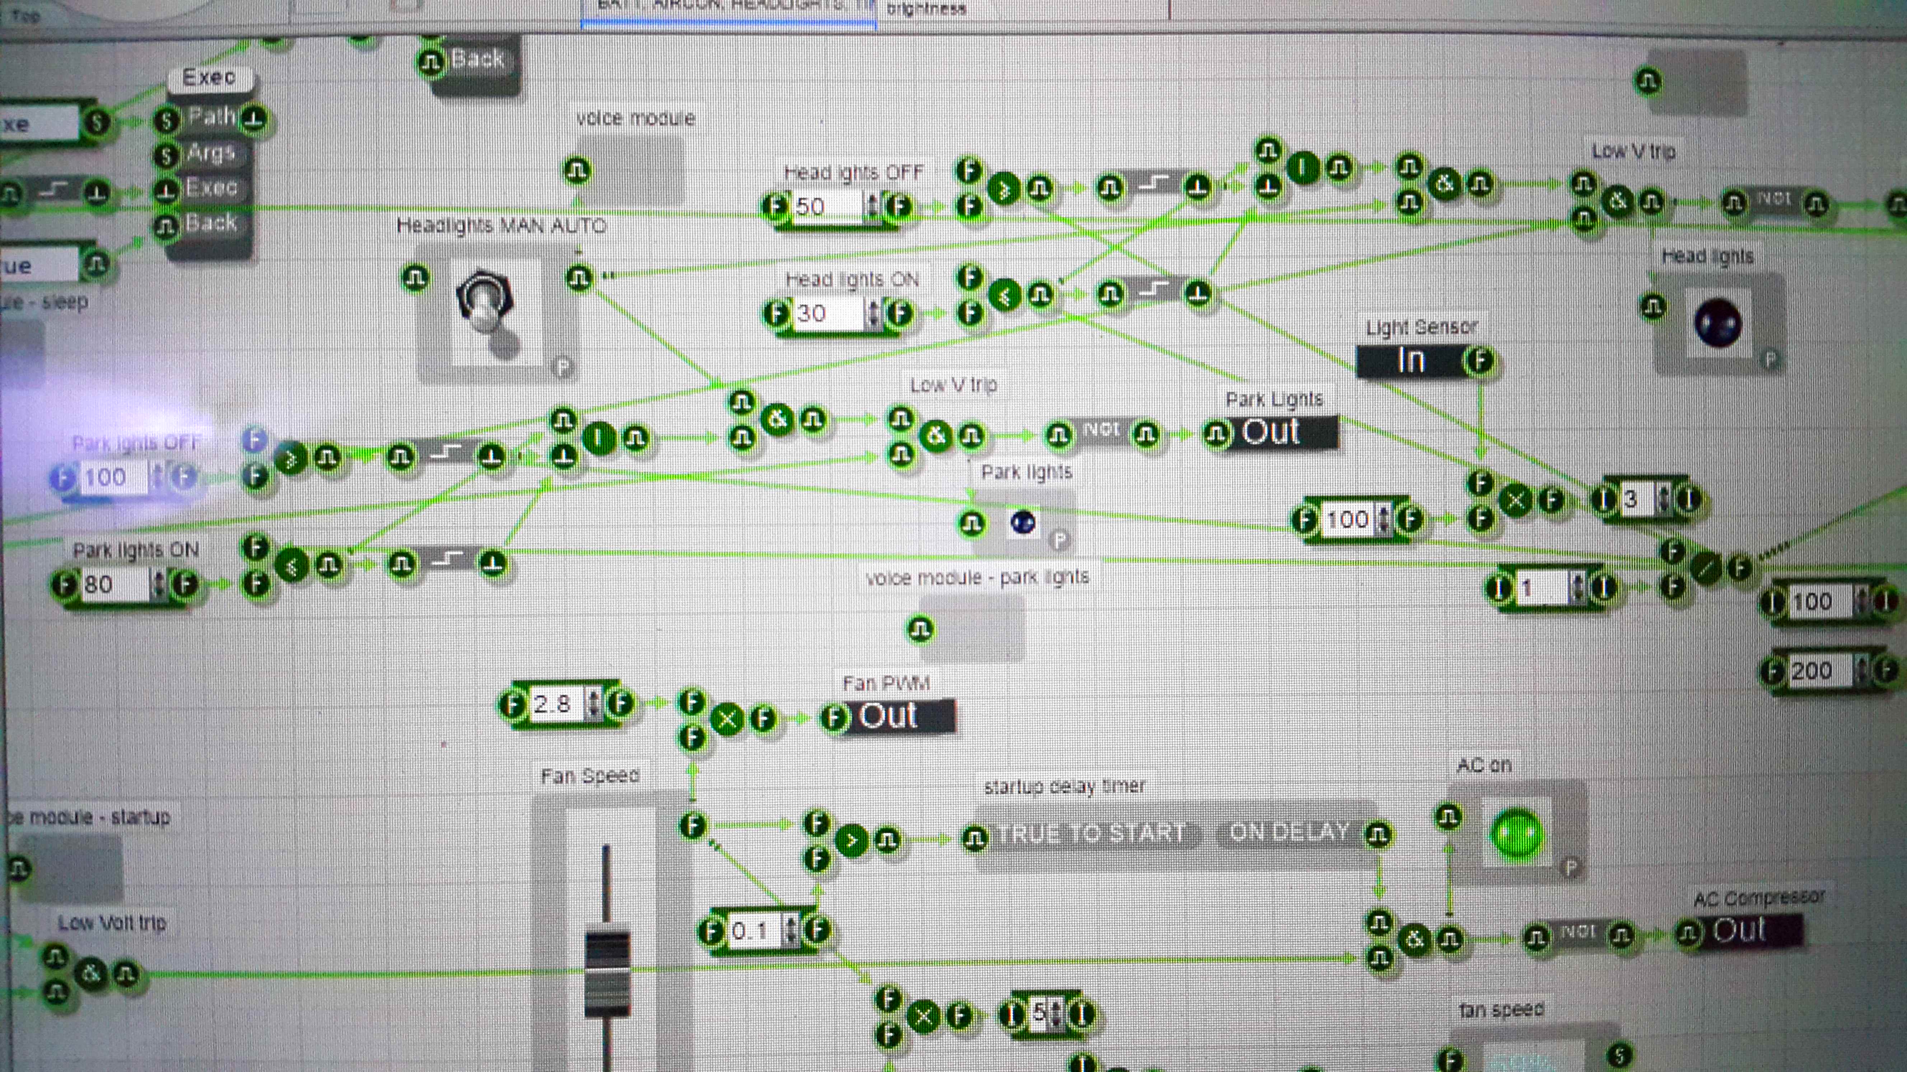Adjust the spinner arrows on the 0.1 value
This screenshot has height=1072, width=1907.
[x=791, y=930]
